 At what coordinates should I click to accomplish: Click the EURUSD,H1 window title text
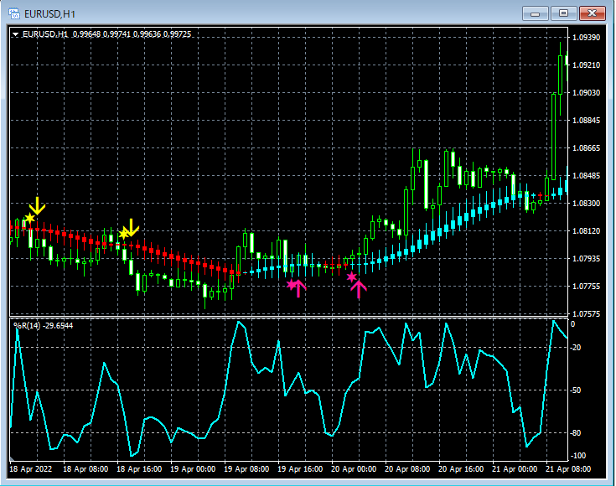coord(49,14)
